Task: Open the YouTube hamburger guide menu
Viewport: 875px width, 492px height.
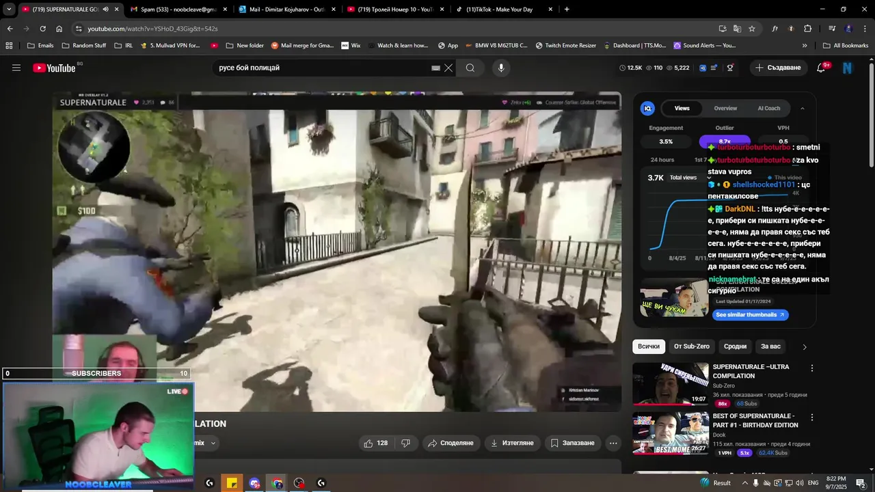Action: (x=16, y=68)
